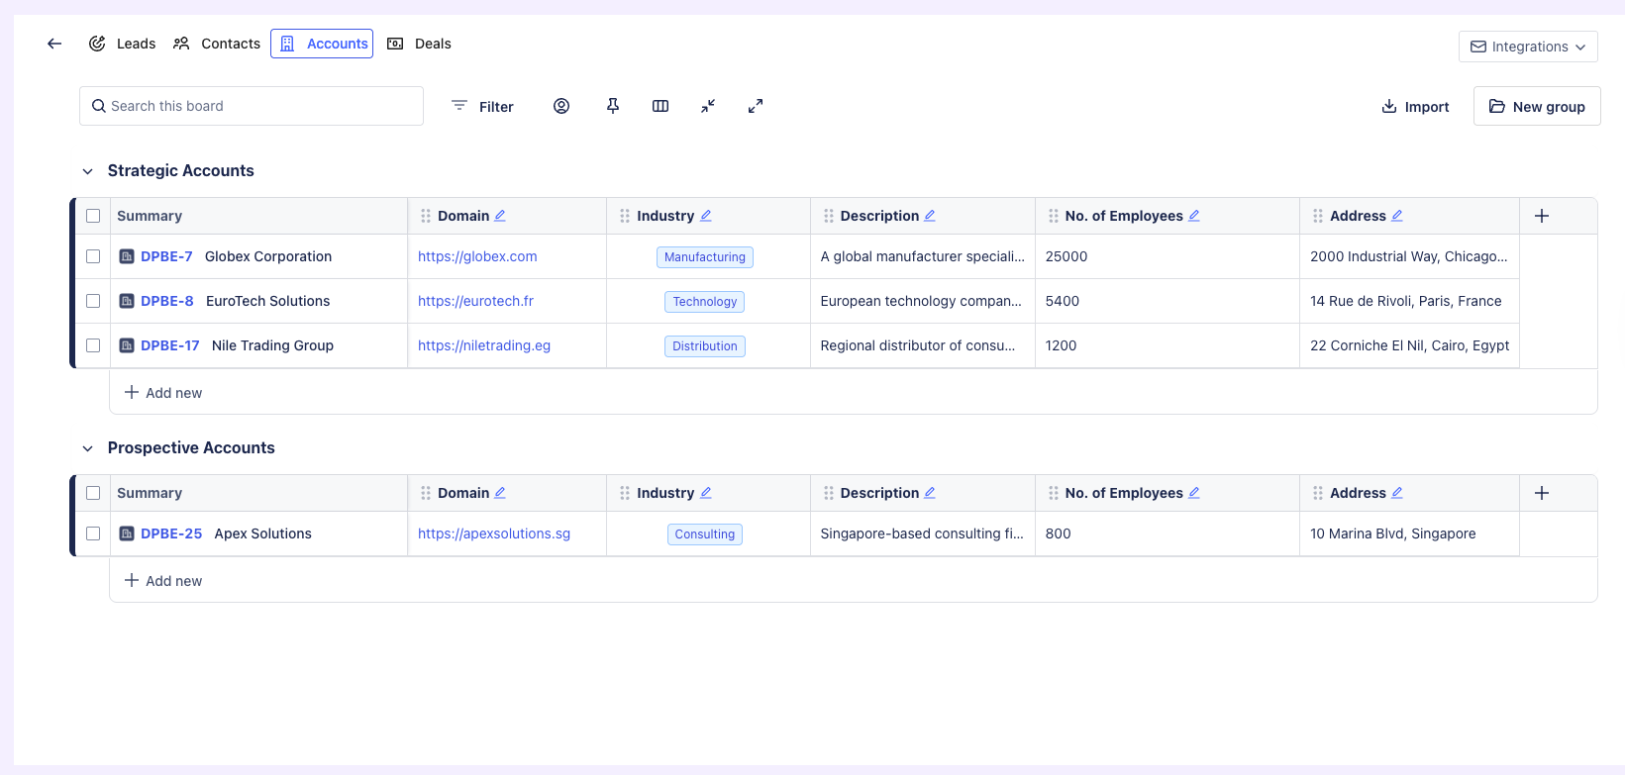Viewport: 1625px width, 775px height.
Task: Collapse the Strategic Accounts group
Action: [x=88, y=171]
